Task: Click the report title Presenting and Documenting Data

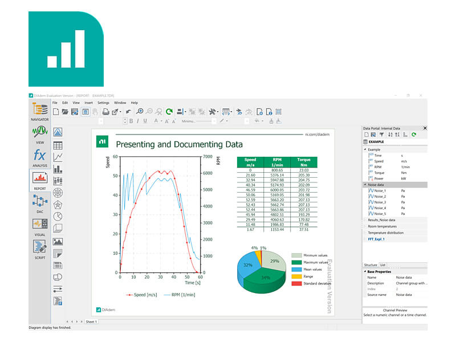Action: (x=179, y=145)
